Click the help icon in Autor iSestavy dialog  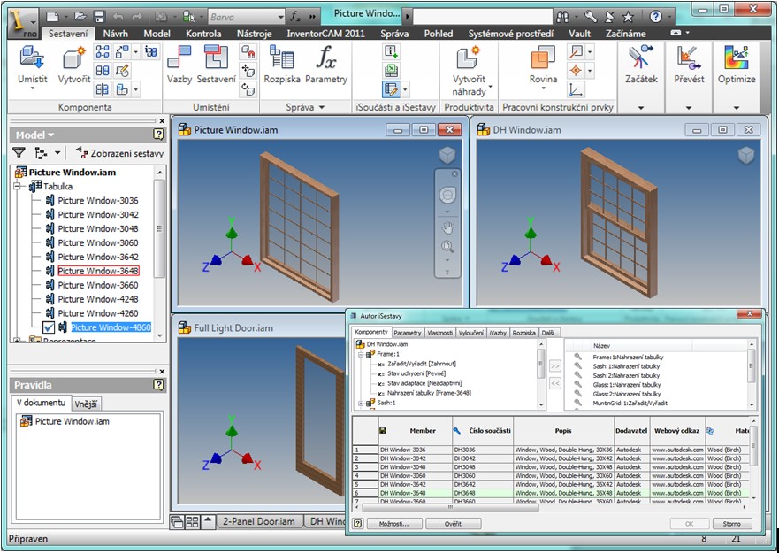357,524
